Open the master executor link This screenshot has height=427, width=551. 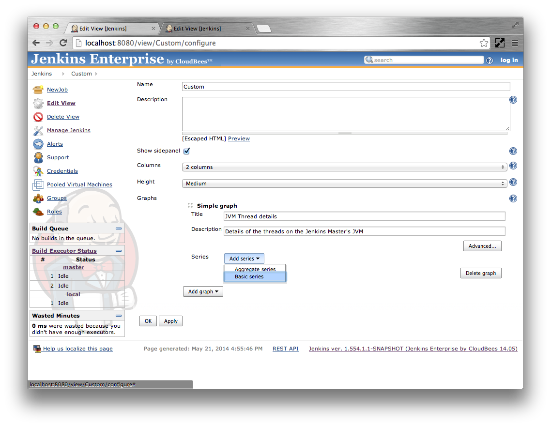coord(74,267)
